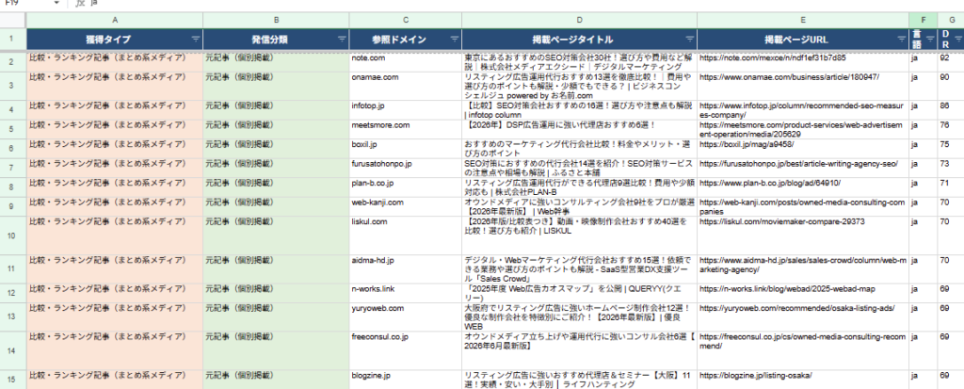964x389 pixels.
Task: Select column D header
Action: (x=580, y=21)
